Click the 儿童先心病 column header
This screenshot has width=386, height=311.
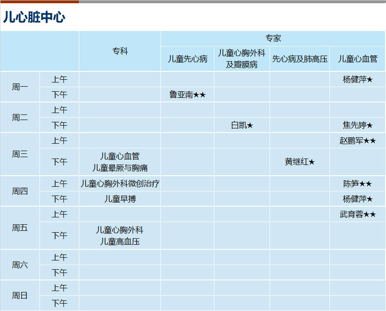187,59
